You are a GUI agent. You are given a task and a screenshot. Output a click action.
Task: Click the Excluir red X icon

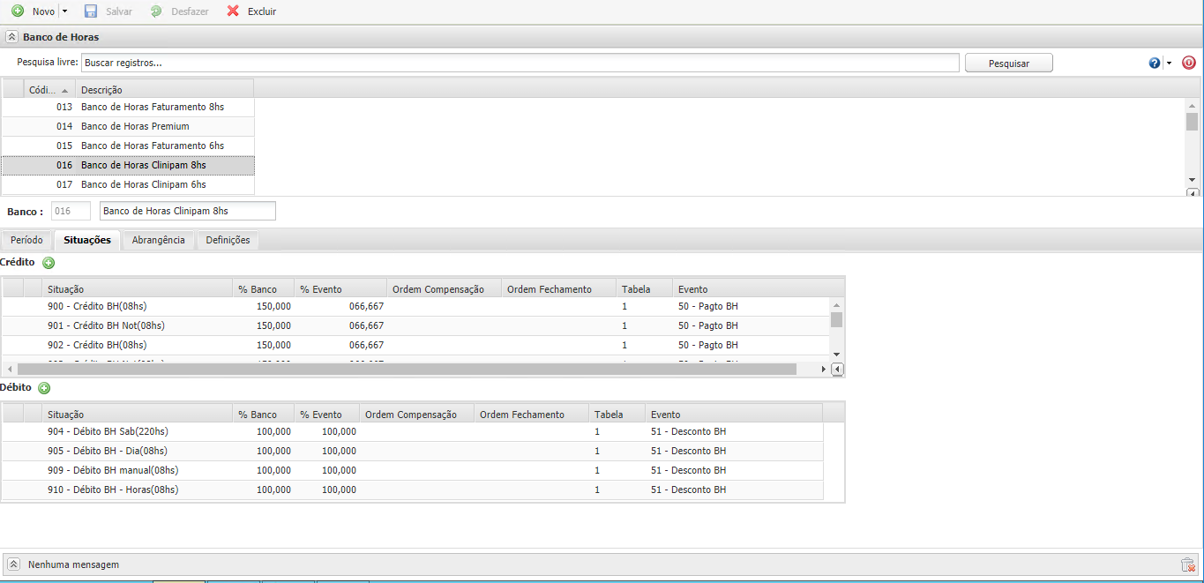click(233, 11)
